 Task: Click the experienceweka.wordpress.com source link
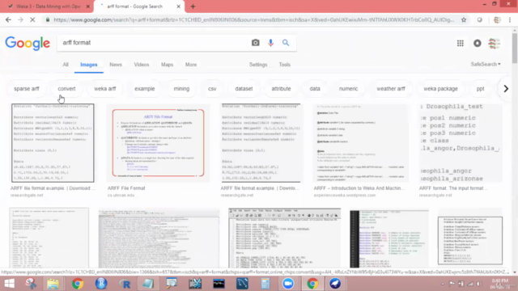point(345,196)
